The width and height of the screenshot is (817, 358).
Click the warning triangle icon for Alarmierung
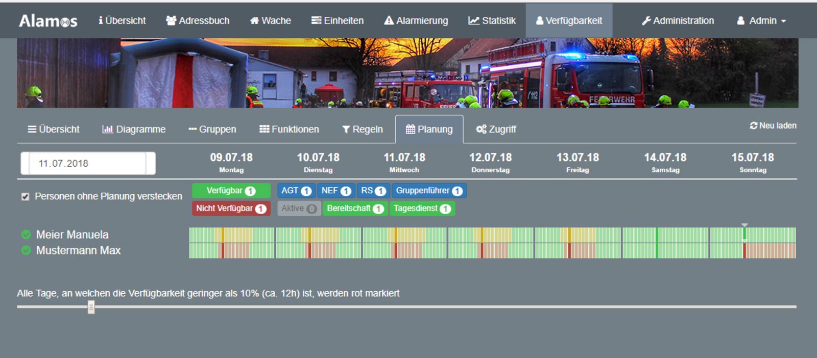389,21
